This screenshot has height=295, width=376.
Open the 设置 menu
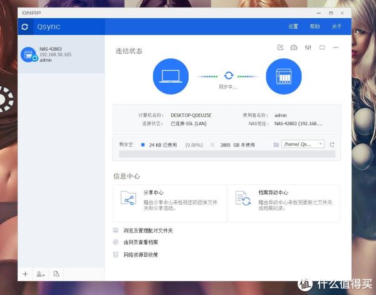(x=293, y=27)
